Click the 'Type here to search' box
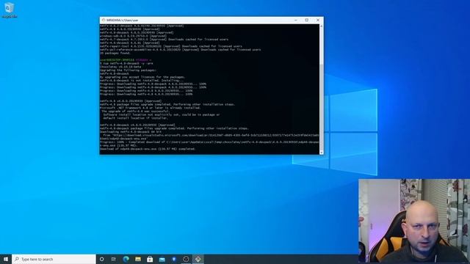Image resolution: width=470 pixels, height=264 pixels. (54, 259)
